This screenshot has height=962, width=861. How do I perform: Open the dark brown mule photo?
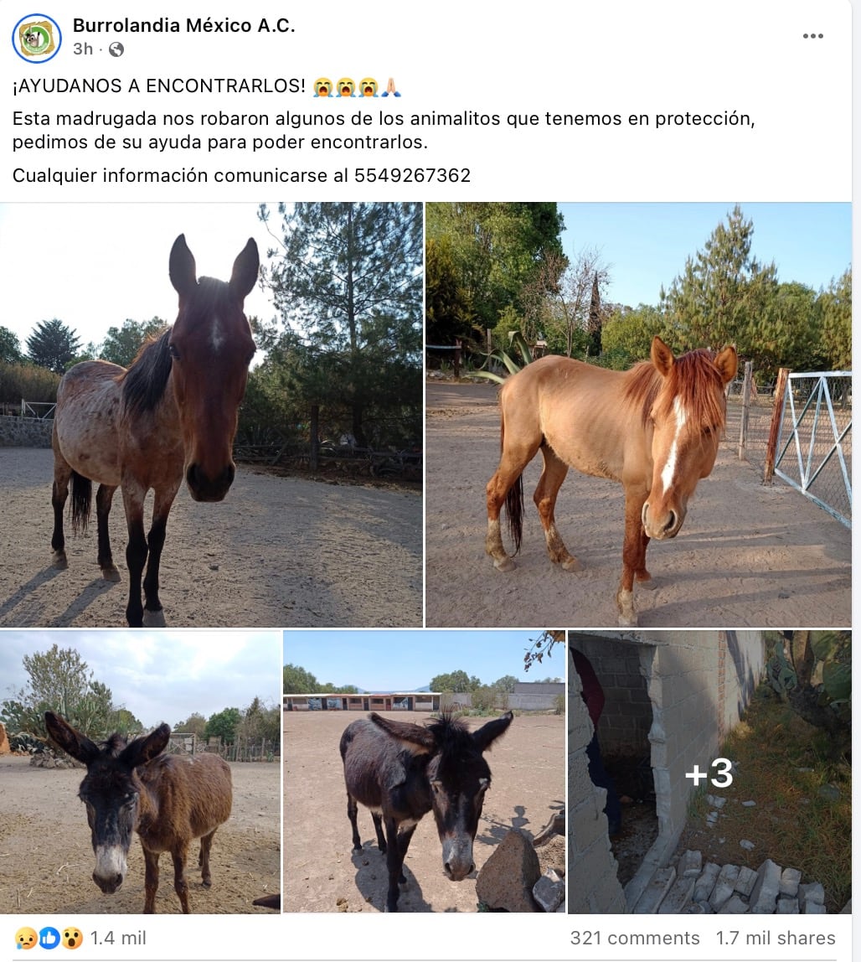click(x=211, y=415)
